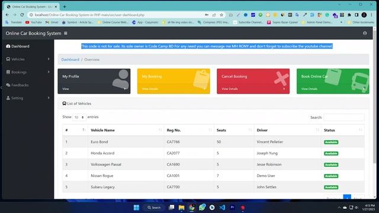Open View Details on Book Online Car card

coord(309,89)
